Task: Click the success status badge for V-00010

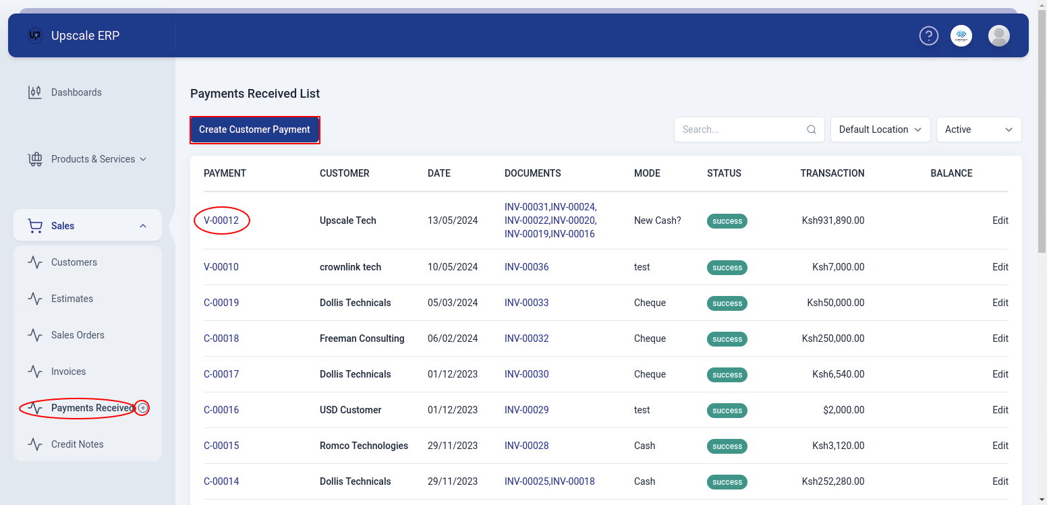Action: [x=727, y=267]
